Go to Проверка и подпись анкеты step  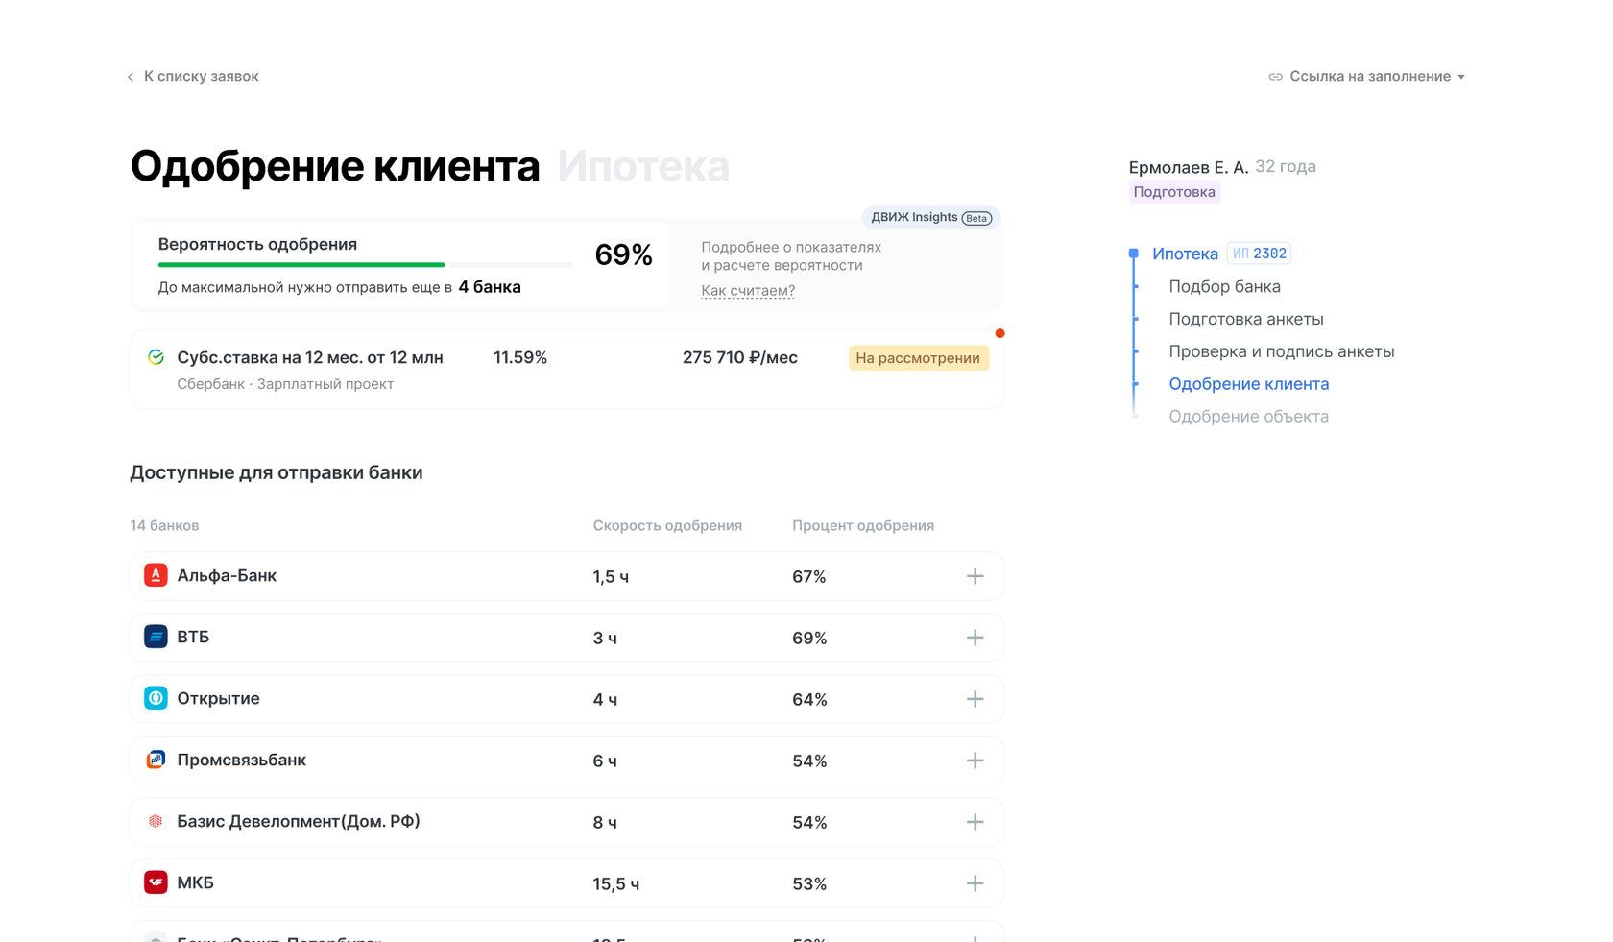click(x=1281, y=351)
